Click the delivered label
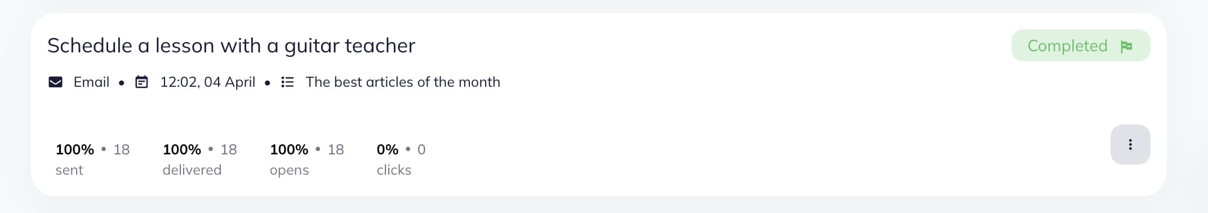 (x=192, y=170)
